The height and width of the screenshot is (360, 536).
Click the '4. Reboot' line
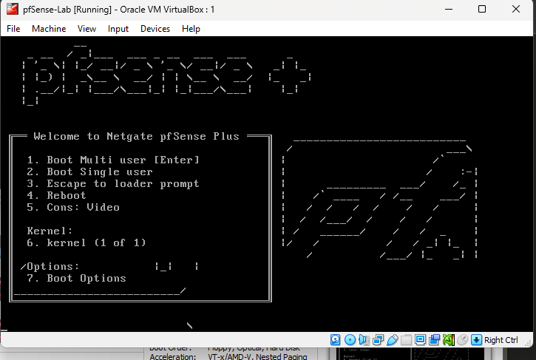pyautogui.click(x=56, y=196)
